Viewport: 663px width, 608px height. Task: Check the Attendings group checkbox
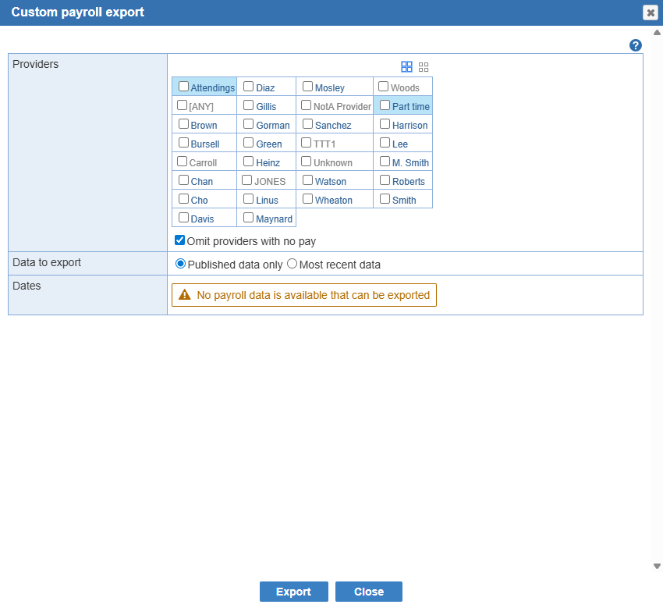[183, 87]
